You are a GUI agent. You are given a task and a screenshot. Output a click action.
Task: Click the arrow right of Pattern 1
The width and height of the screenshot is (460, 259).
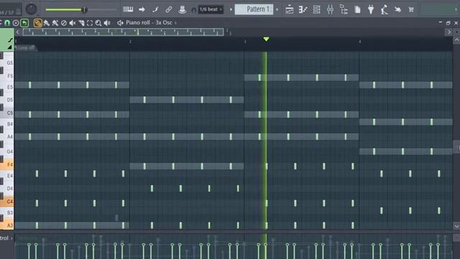point(277,9)
